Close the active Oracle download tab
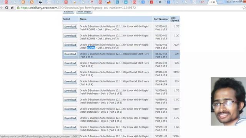 [x=214, y=2]
